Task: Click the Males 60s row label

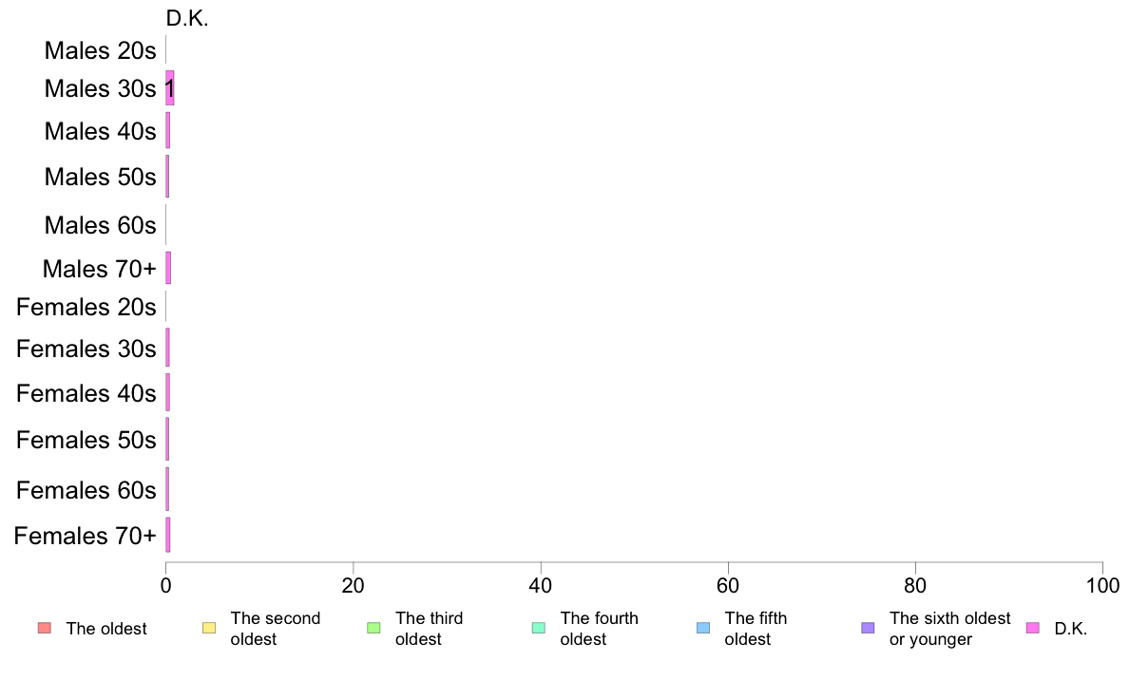Action: 100,225
